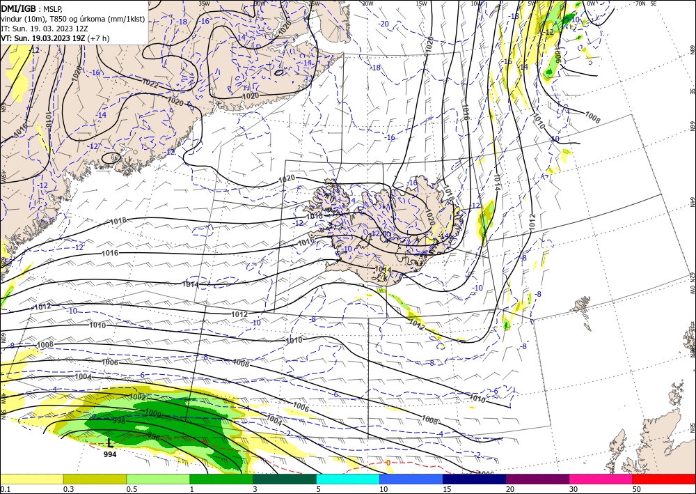The height and width of the screenshot is (494, 696).
Task: Click the '1022' isobar label over Greenland
Action: [x=150, y=83]
